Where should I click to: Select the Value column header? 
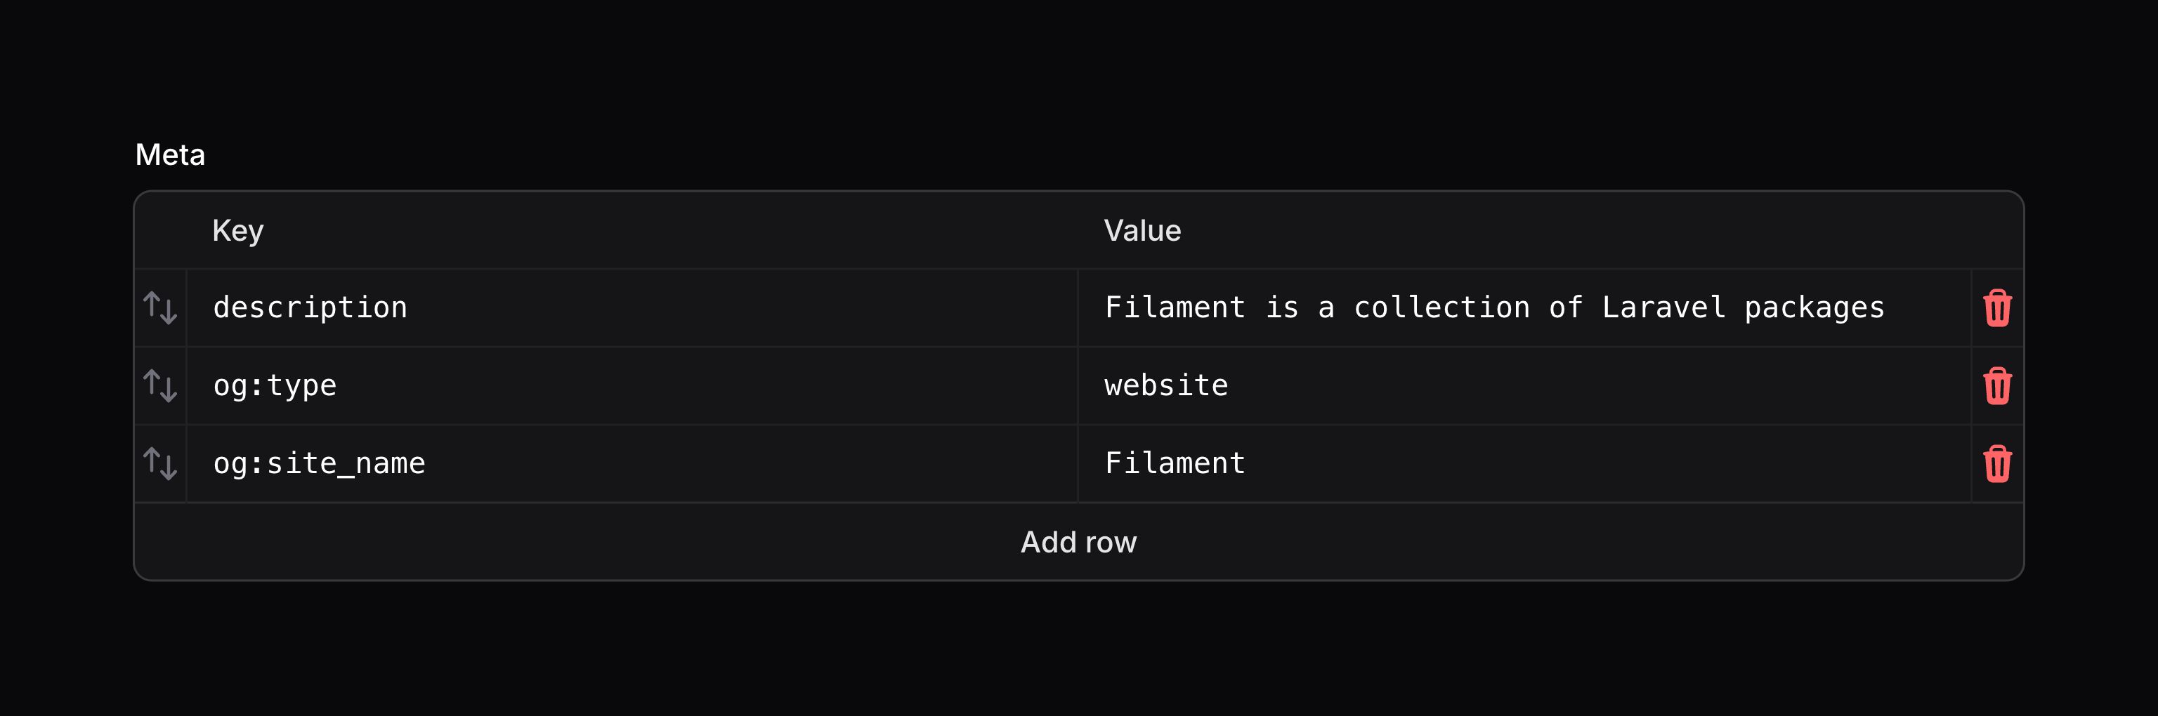(x=1143, y=230)
